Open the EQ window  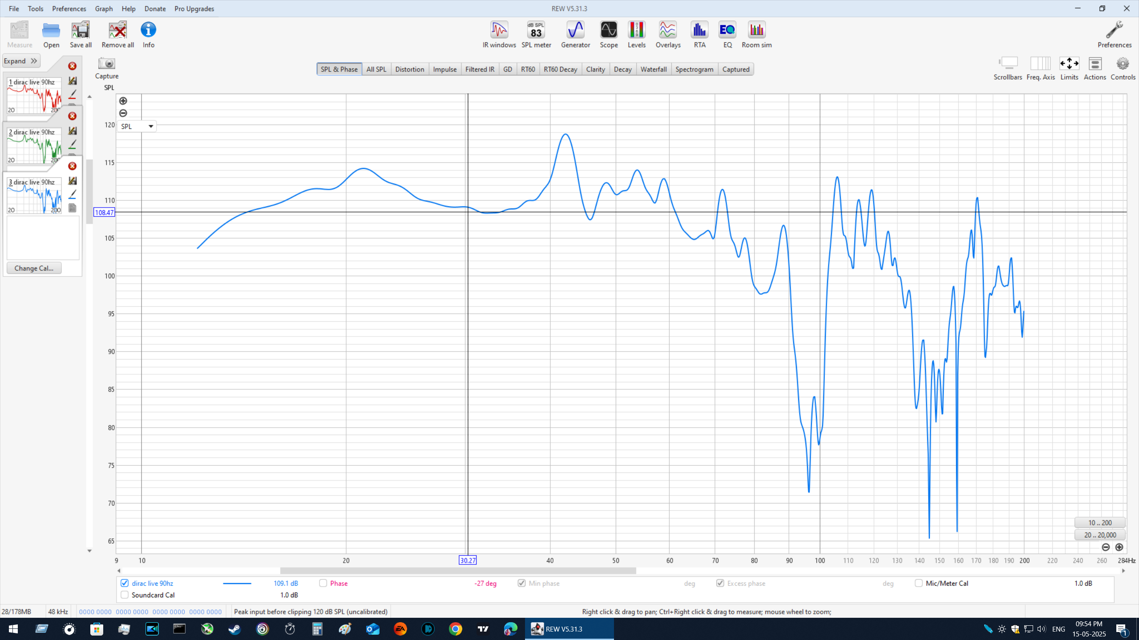727,35
